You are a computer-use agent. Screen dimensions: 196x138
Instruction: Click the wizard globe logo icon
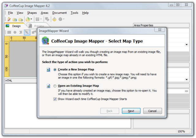click(x=45, y=41)
